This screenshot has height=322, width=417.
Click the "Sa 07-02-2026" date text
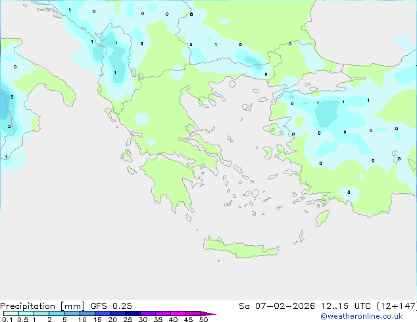tap(277, 306)
